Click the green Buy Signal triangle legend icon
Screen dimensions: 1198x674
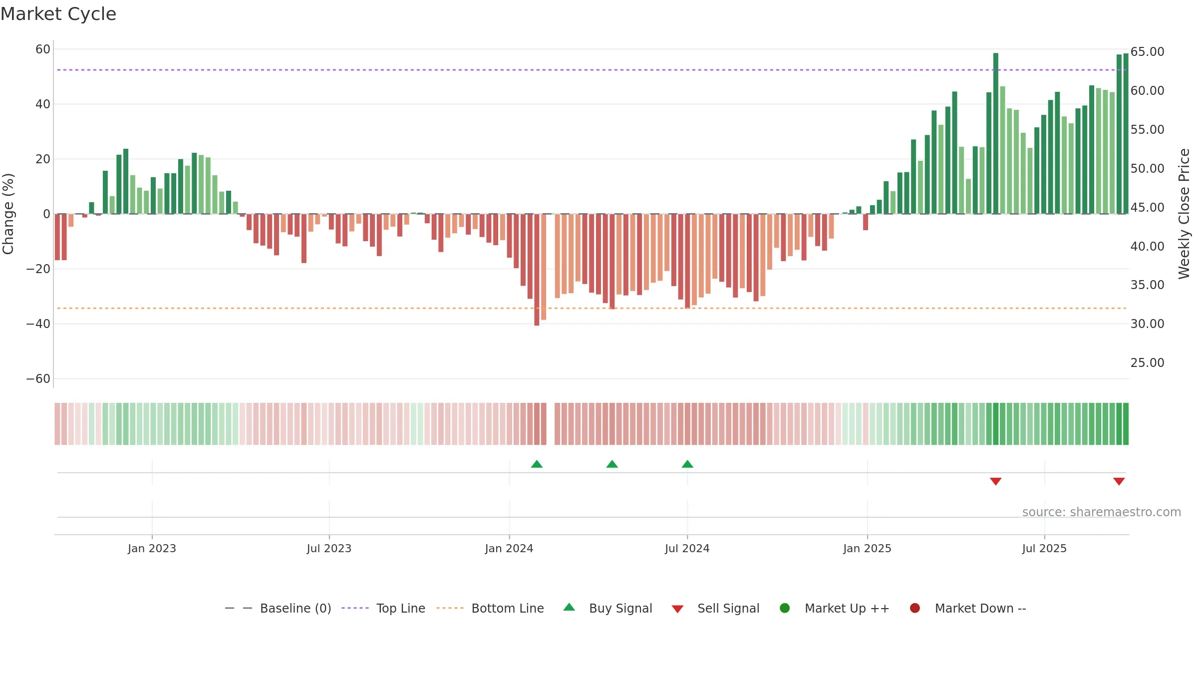click(569, 607)
